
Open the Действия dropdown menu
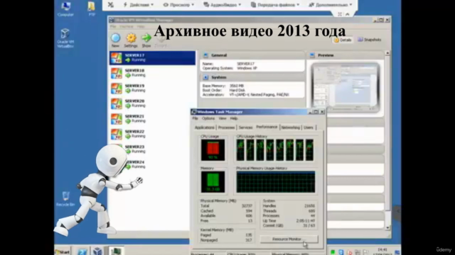coord(139,5)
